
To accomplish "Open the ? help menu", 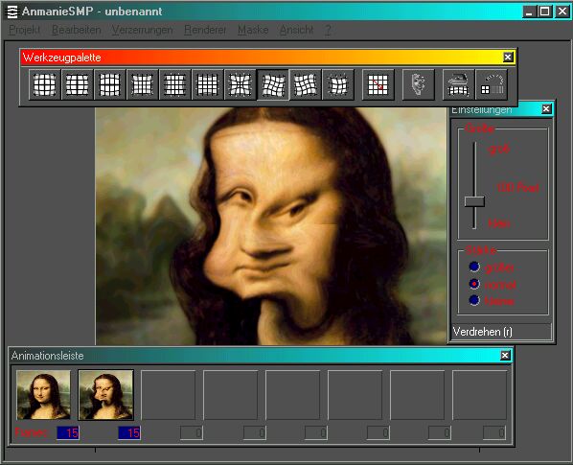I will pyautogui.click(x=328, y=30).
